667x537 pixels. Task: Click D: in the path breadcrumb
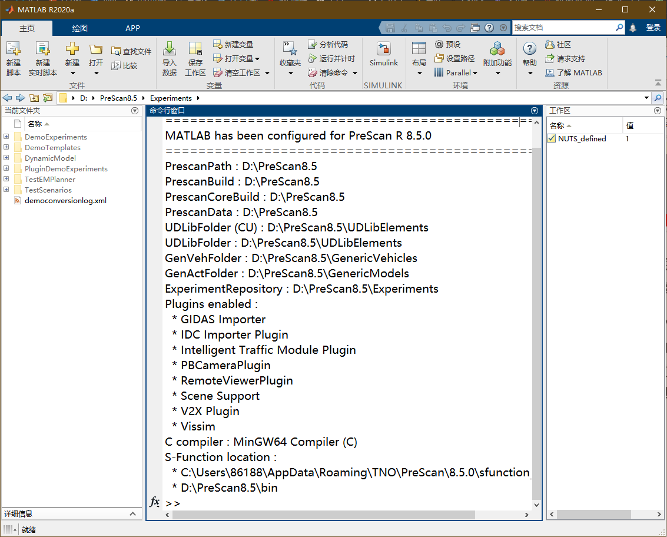[x=84, y=98]
